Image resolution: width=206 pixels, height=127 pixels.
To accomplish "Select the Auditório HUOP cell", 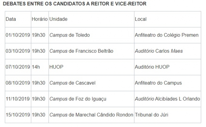I will tap(168, 67).
